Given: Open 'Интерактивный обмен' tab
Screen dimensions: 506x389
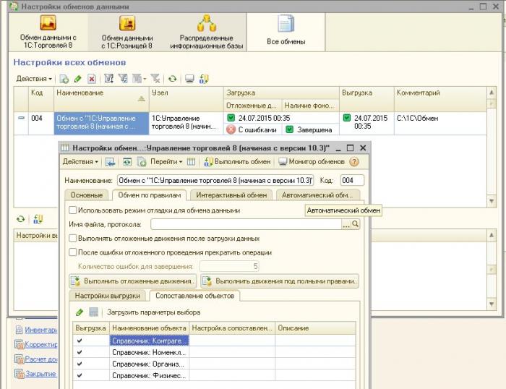Looking at the screenshot, I should [x=231, y=195].
